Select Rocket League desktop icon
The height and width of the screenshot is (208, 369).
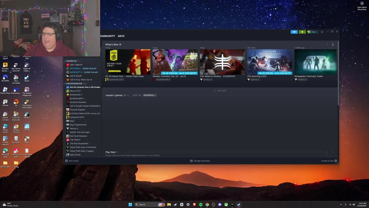[x=5, y=140]
